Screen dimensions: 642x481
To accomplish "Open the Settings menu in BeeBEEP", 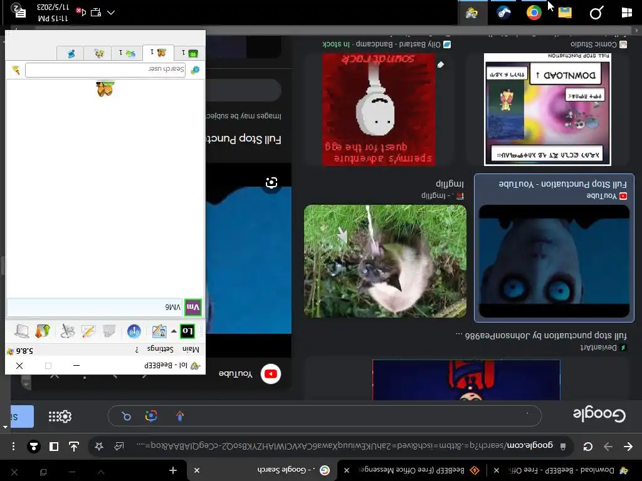I will coord(160,349).
